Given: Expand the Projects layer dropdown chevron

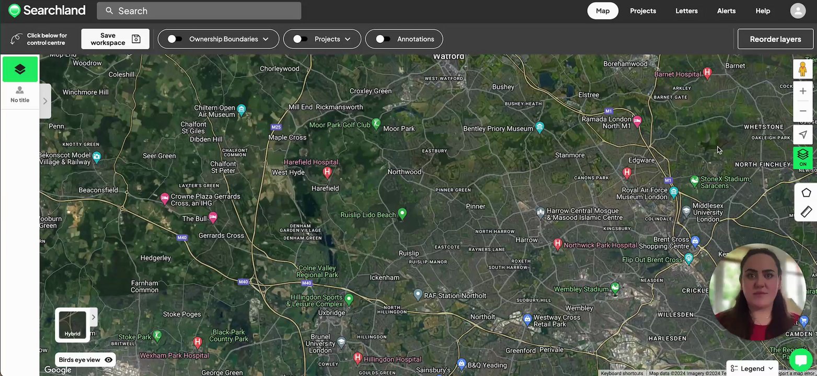Looking at the screenshot, I should [x=348, y=39].
